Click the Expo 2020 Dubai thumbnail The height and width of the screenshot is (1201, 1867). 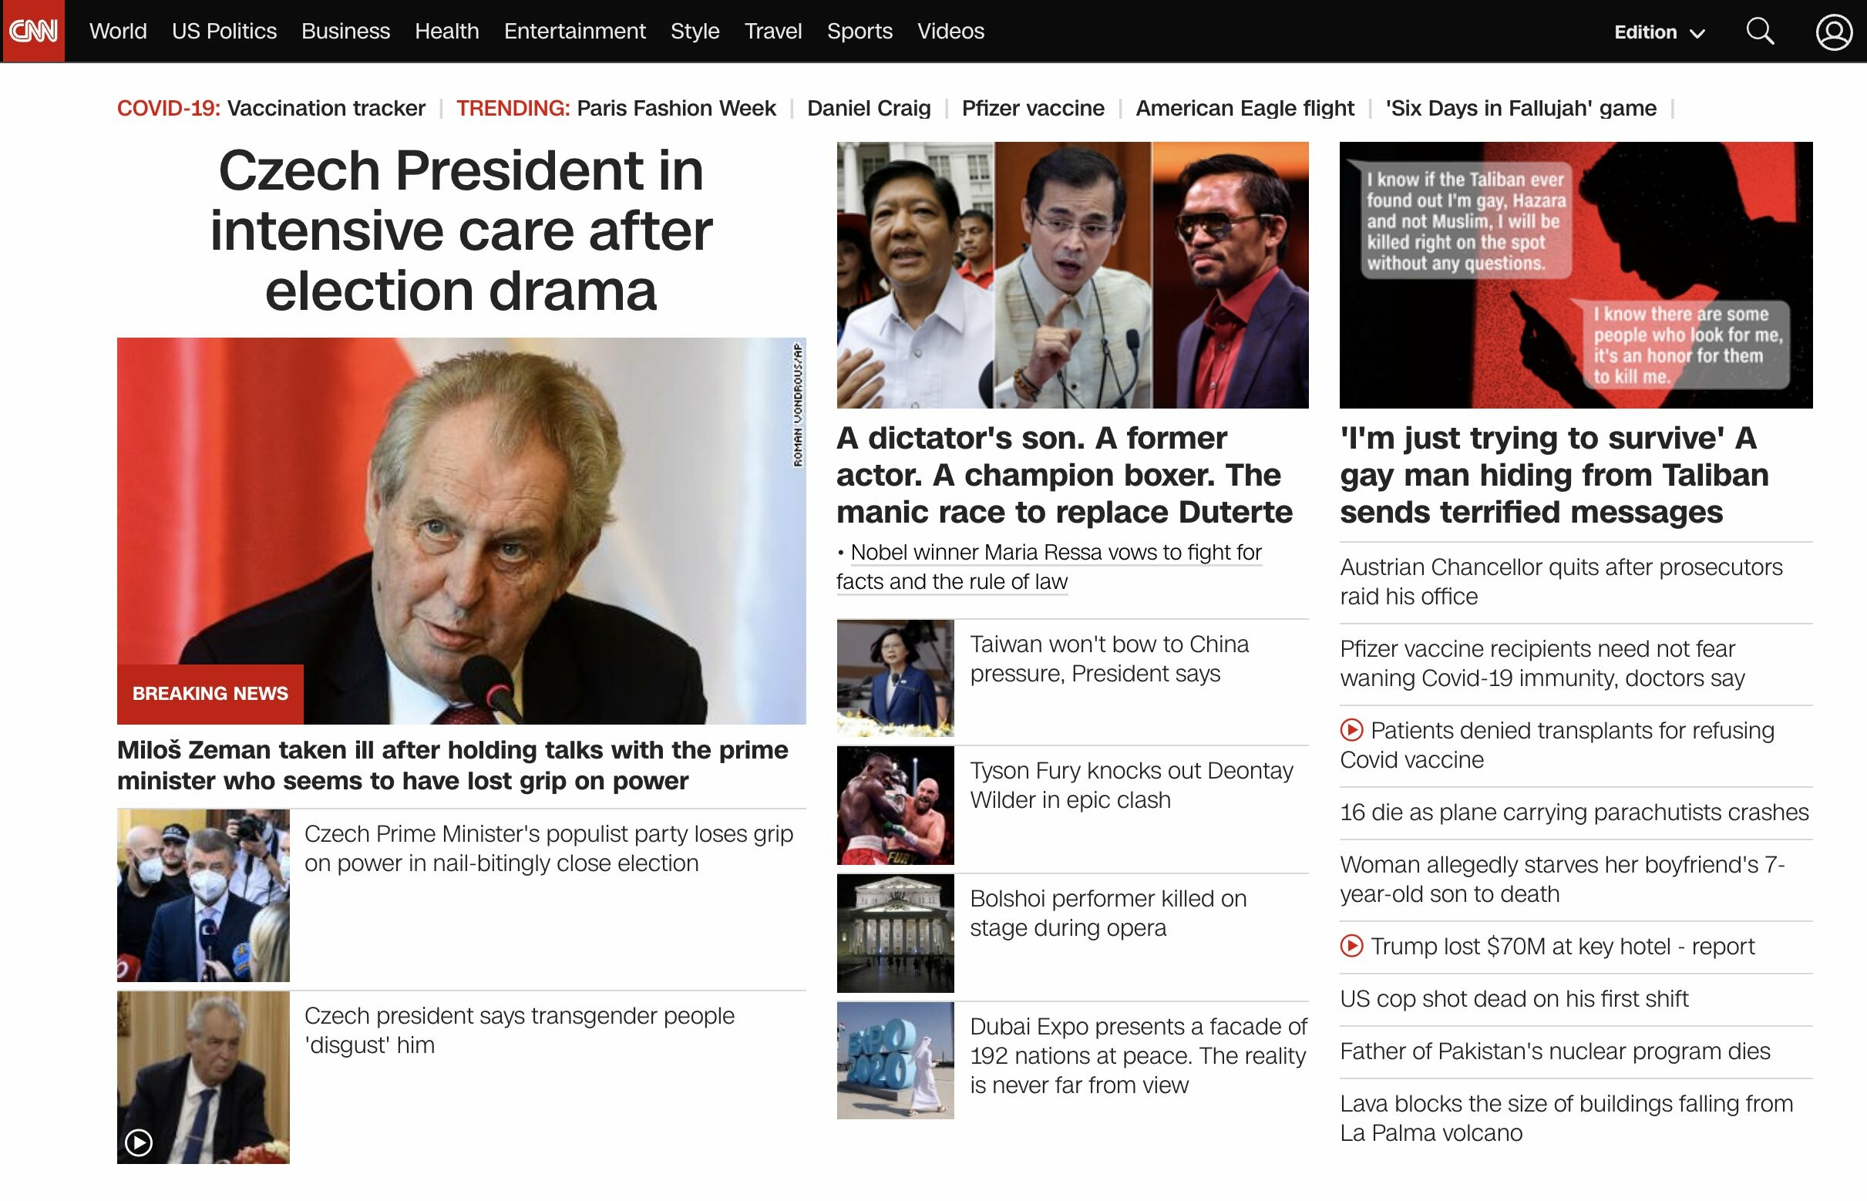(895, 1061)
